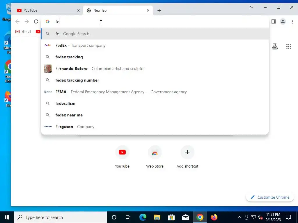Click the browser Forward arrow

26,21
